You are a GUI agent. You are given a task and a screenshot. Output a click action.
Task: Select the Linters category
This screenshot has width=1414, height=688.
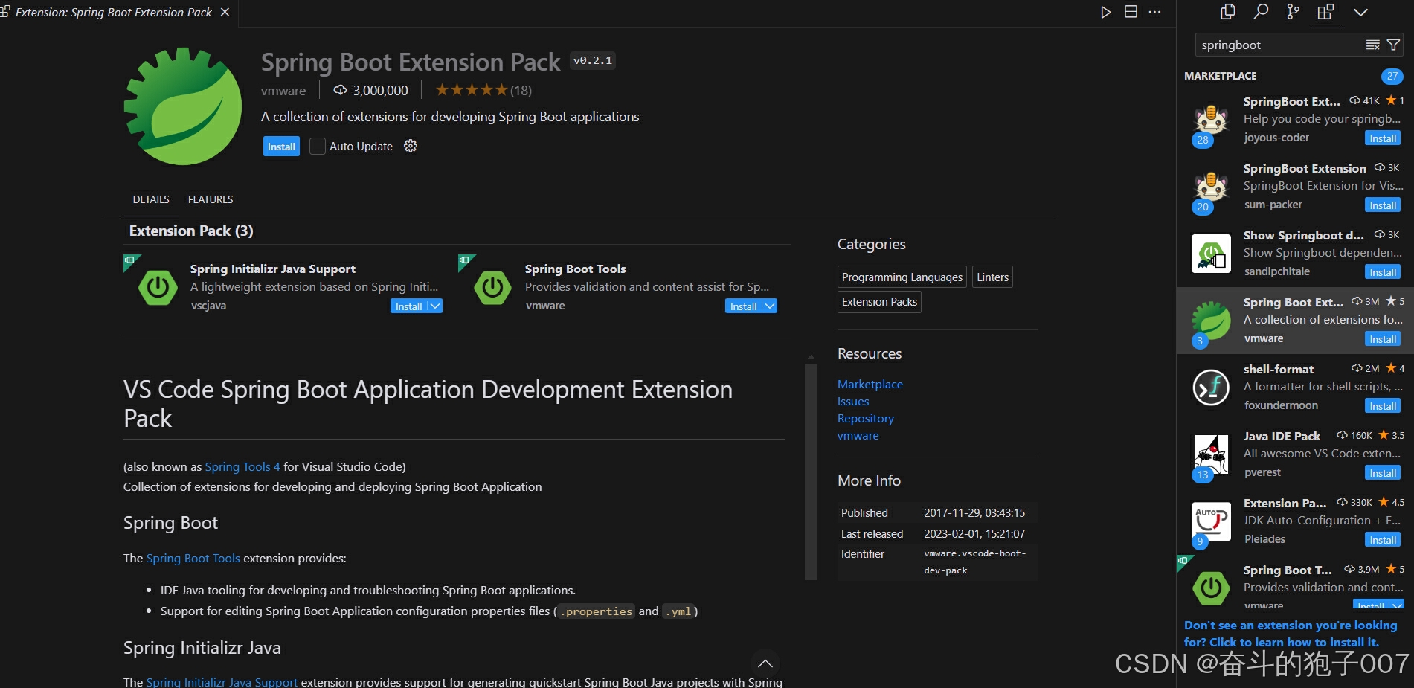tap(993, 277)
